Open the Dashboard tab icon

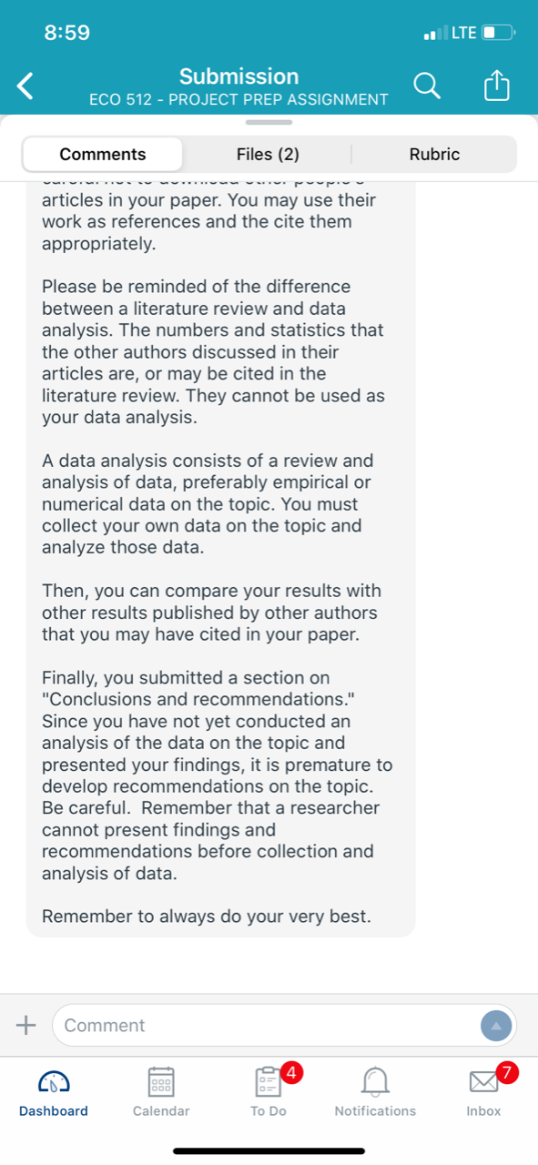coord(53,1082)
